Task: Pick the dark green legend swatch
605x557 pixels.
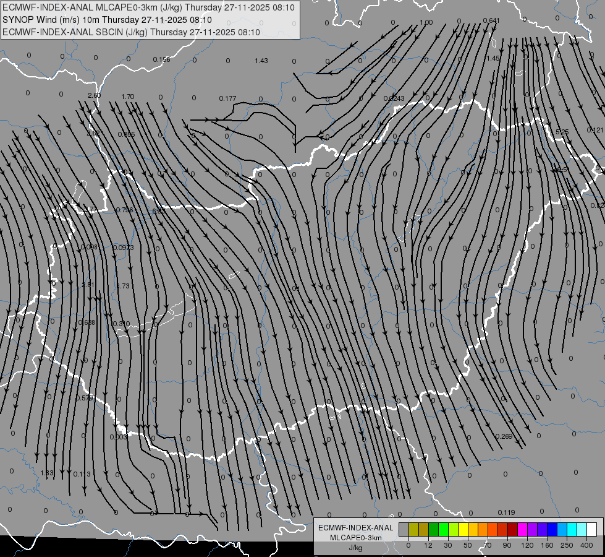Action: click(433, 529)
